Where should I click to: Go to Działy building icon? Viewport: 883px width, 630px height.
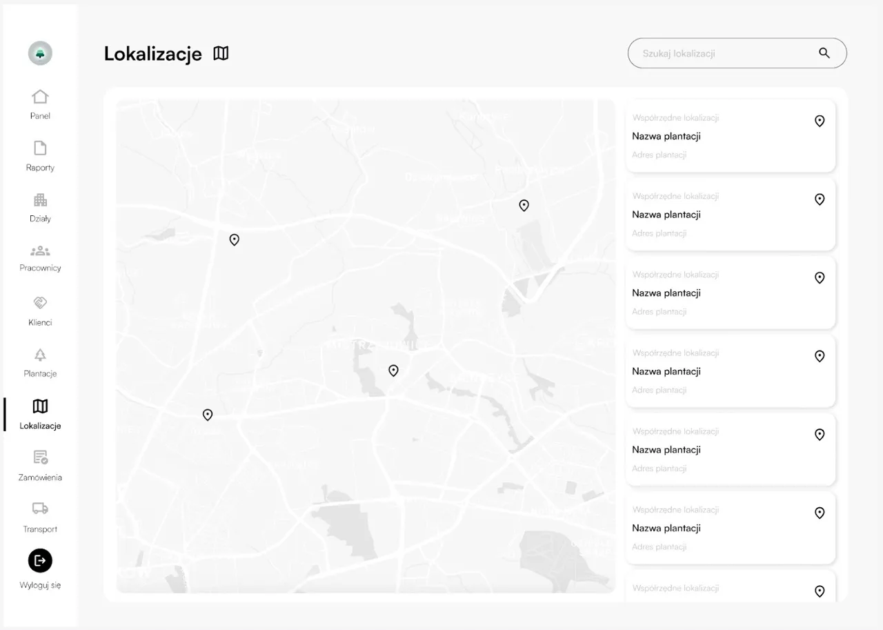[40, 200]
